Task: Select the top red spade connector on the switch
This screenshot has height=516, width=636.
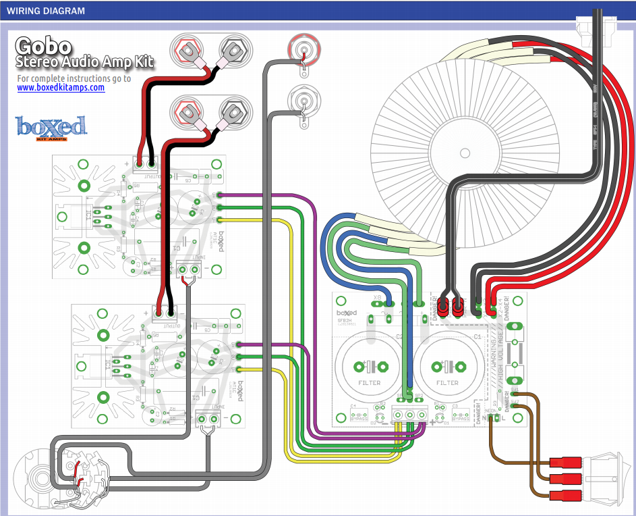Action: tap(565, 463)
